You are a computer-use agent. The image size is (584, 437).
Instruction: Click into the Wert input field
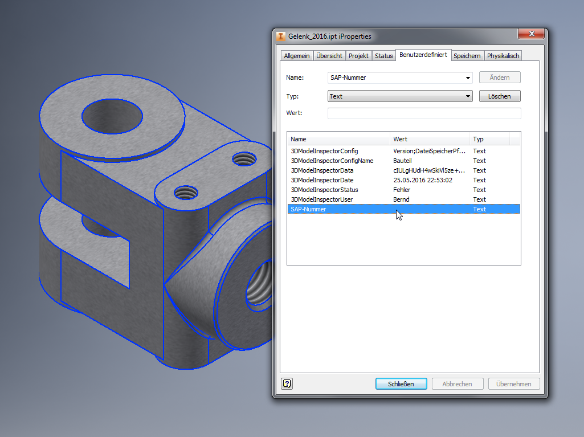click(424, 113)
